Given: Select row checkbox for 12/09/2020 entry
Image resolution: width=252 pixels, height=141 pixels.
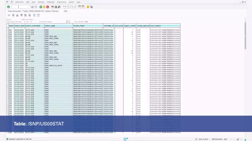Looking at the screenshot, I should [x=7, y=32].
